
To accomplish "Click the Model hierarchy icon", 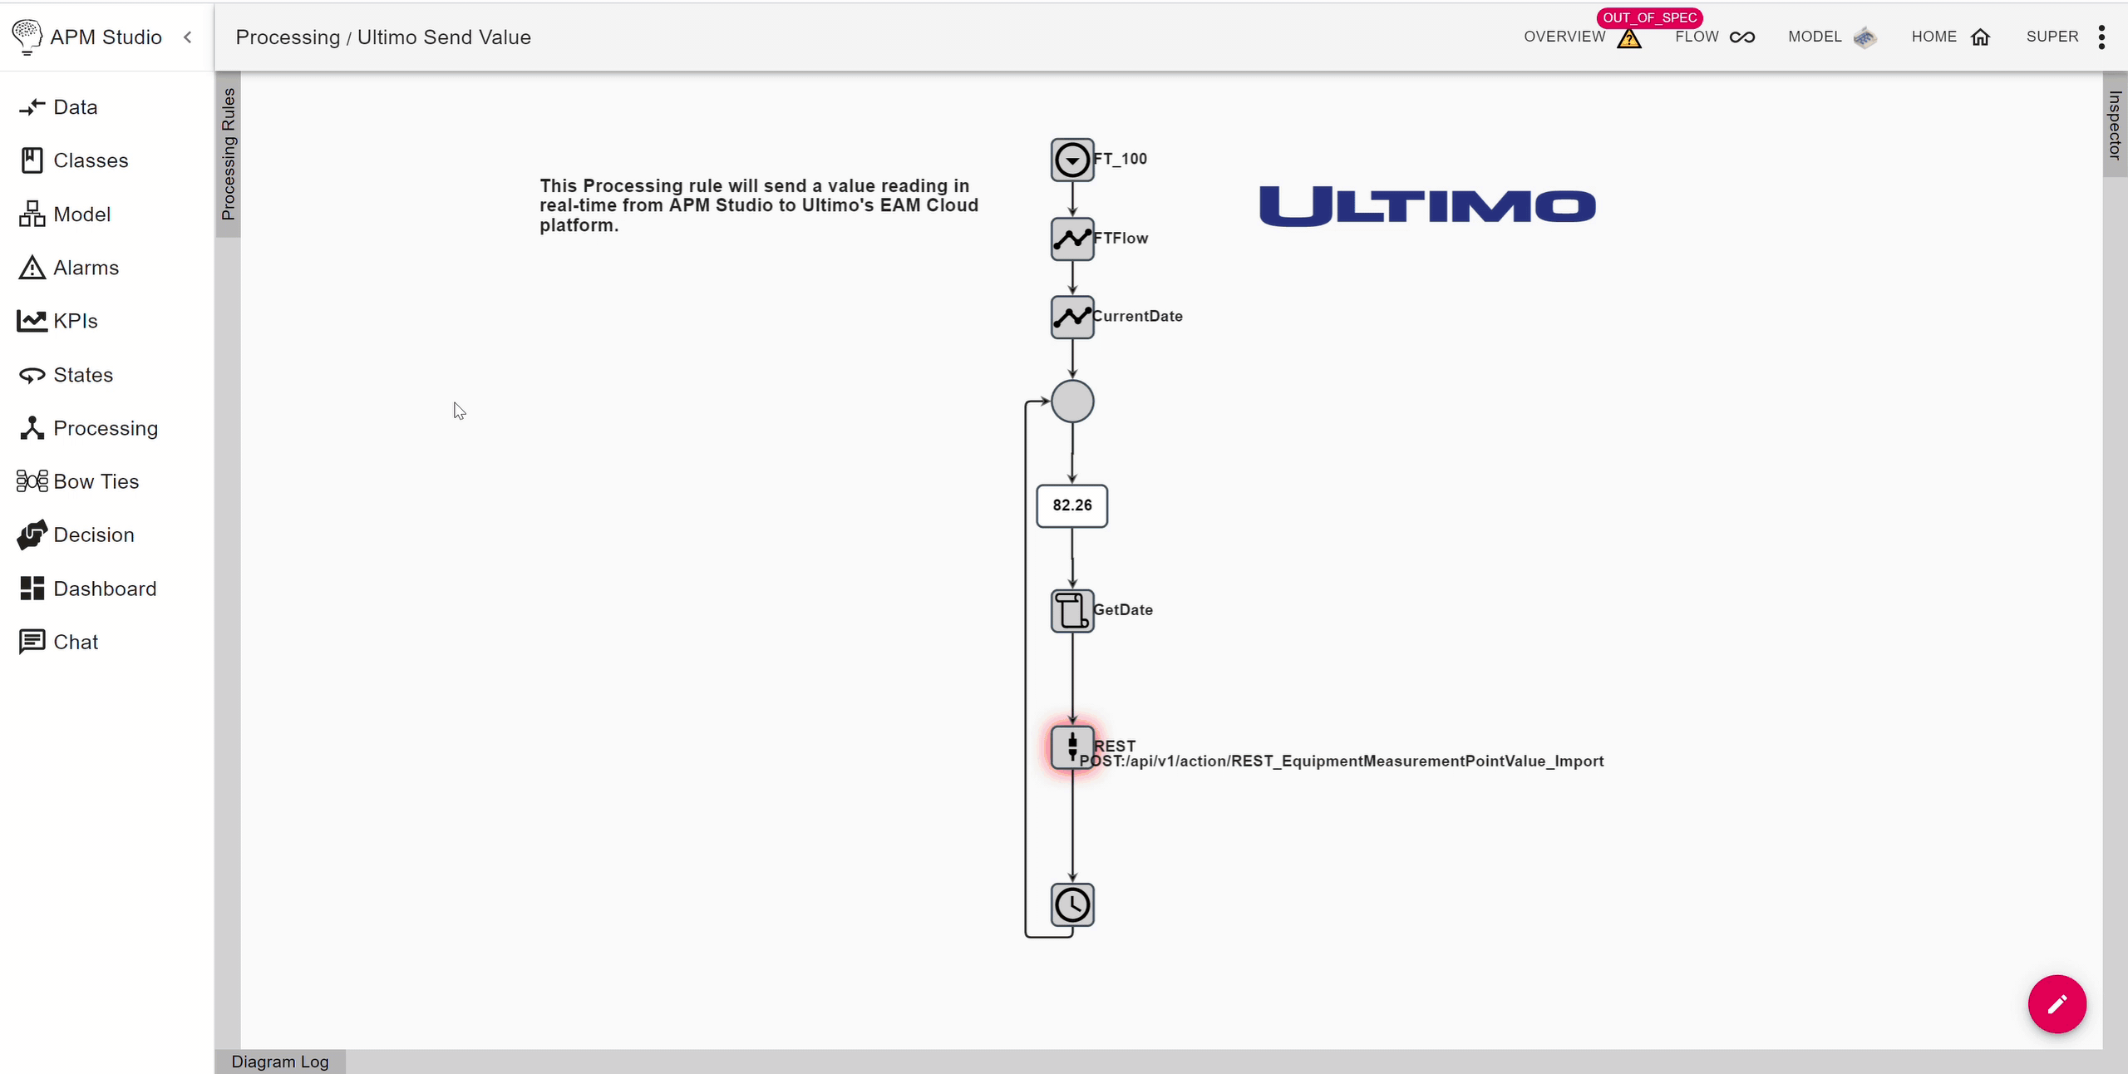I will (x=32, y=214).
